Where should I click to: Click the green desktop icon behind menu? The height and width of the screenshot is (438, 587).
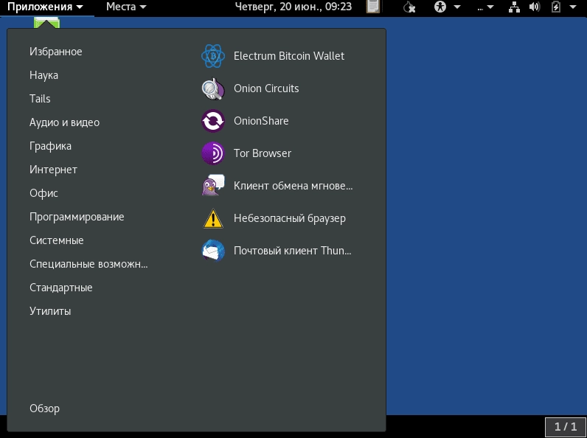[x=46, y=22]
